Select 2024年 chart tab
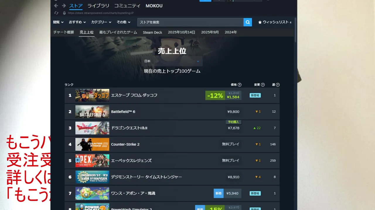 click(231, 32)
